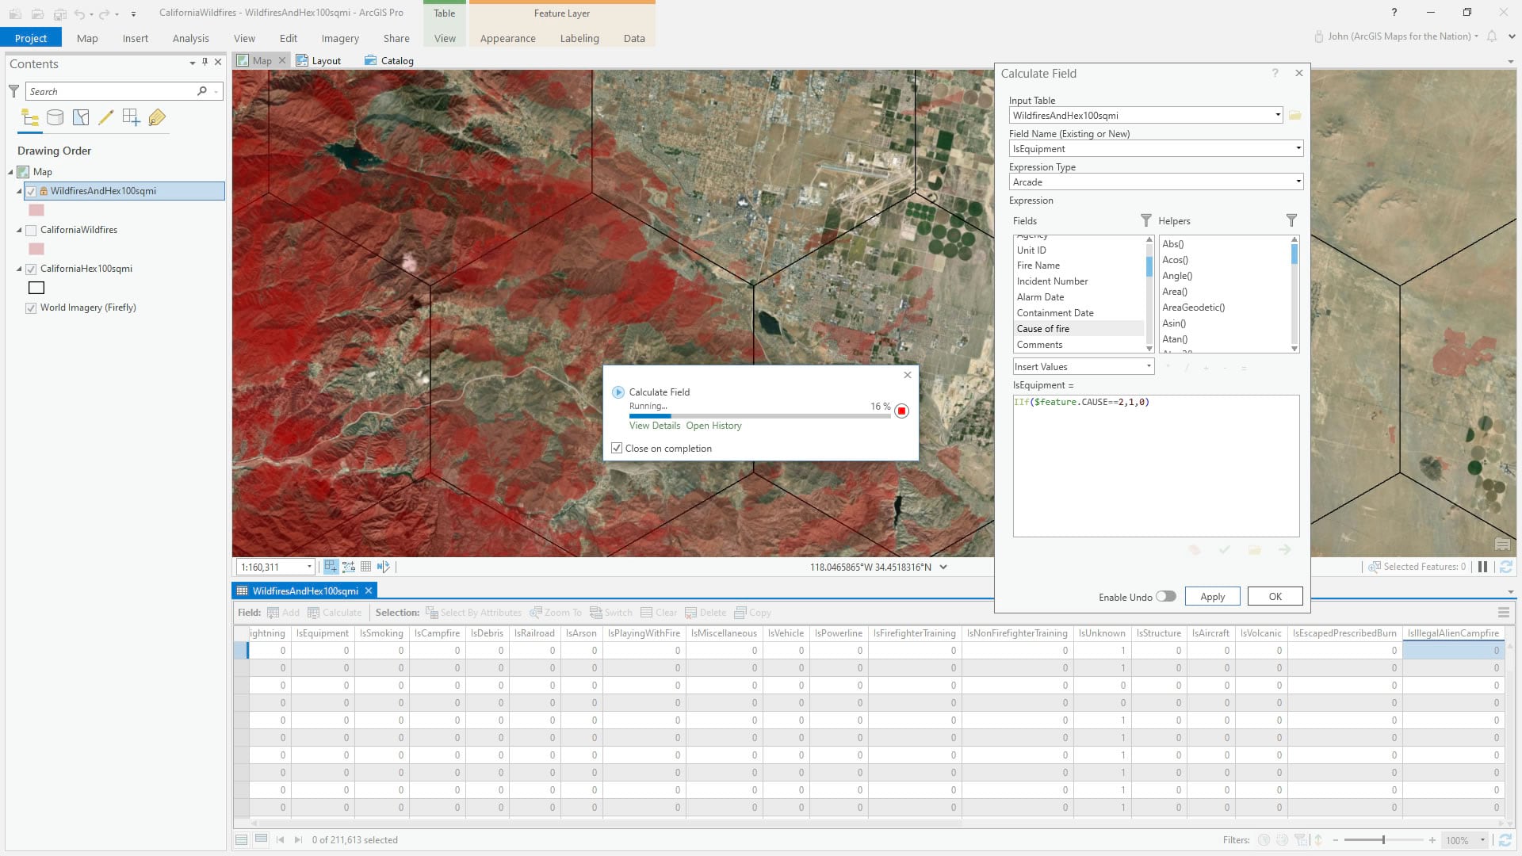Collapse the CaliforniaHex100sqmi layer
Image resolution: width=1522 pixels, height=856 pixels.
pyautogui.click(x=20, y=269)
